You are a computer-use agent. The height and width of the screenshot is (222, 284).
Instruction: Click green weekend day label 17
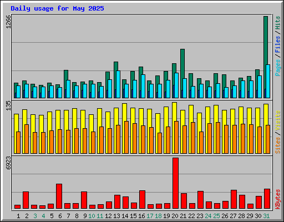[x=150, y=216]
